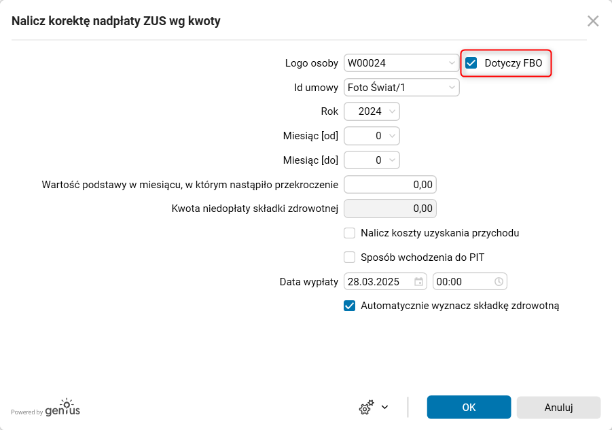Click the Data wypłaty date field
The width and height of the screenshot is (612, 430).
[x=378, y=281]
